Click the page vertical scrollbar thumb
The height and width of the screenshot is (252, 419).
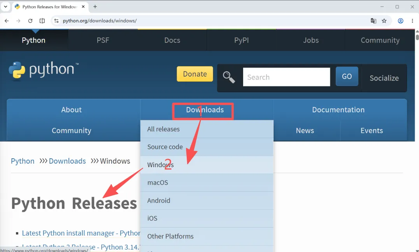(417, 37)
